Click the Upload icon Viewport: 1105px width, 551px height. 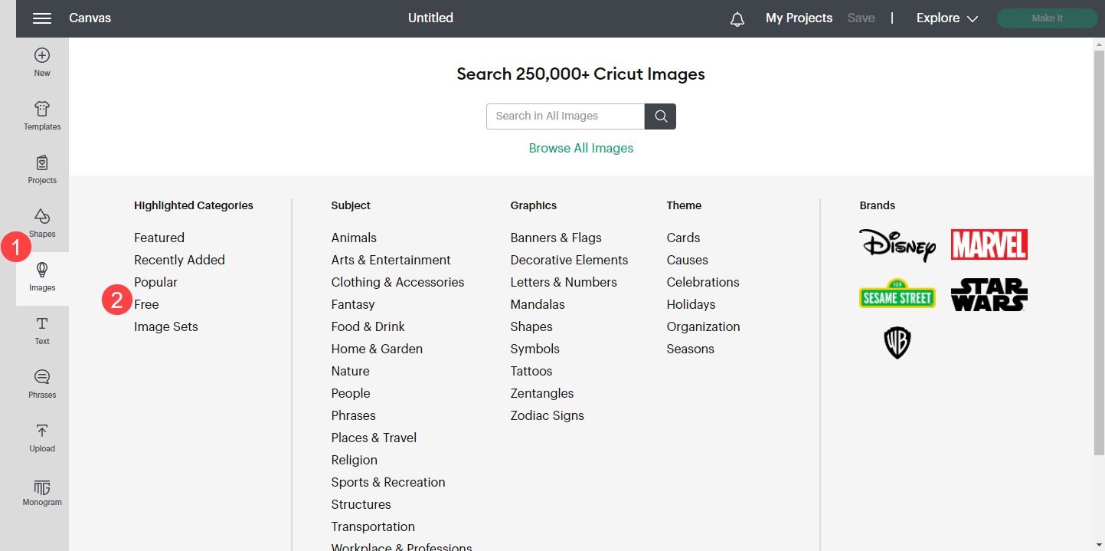42,437
